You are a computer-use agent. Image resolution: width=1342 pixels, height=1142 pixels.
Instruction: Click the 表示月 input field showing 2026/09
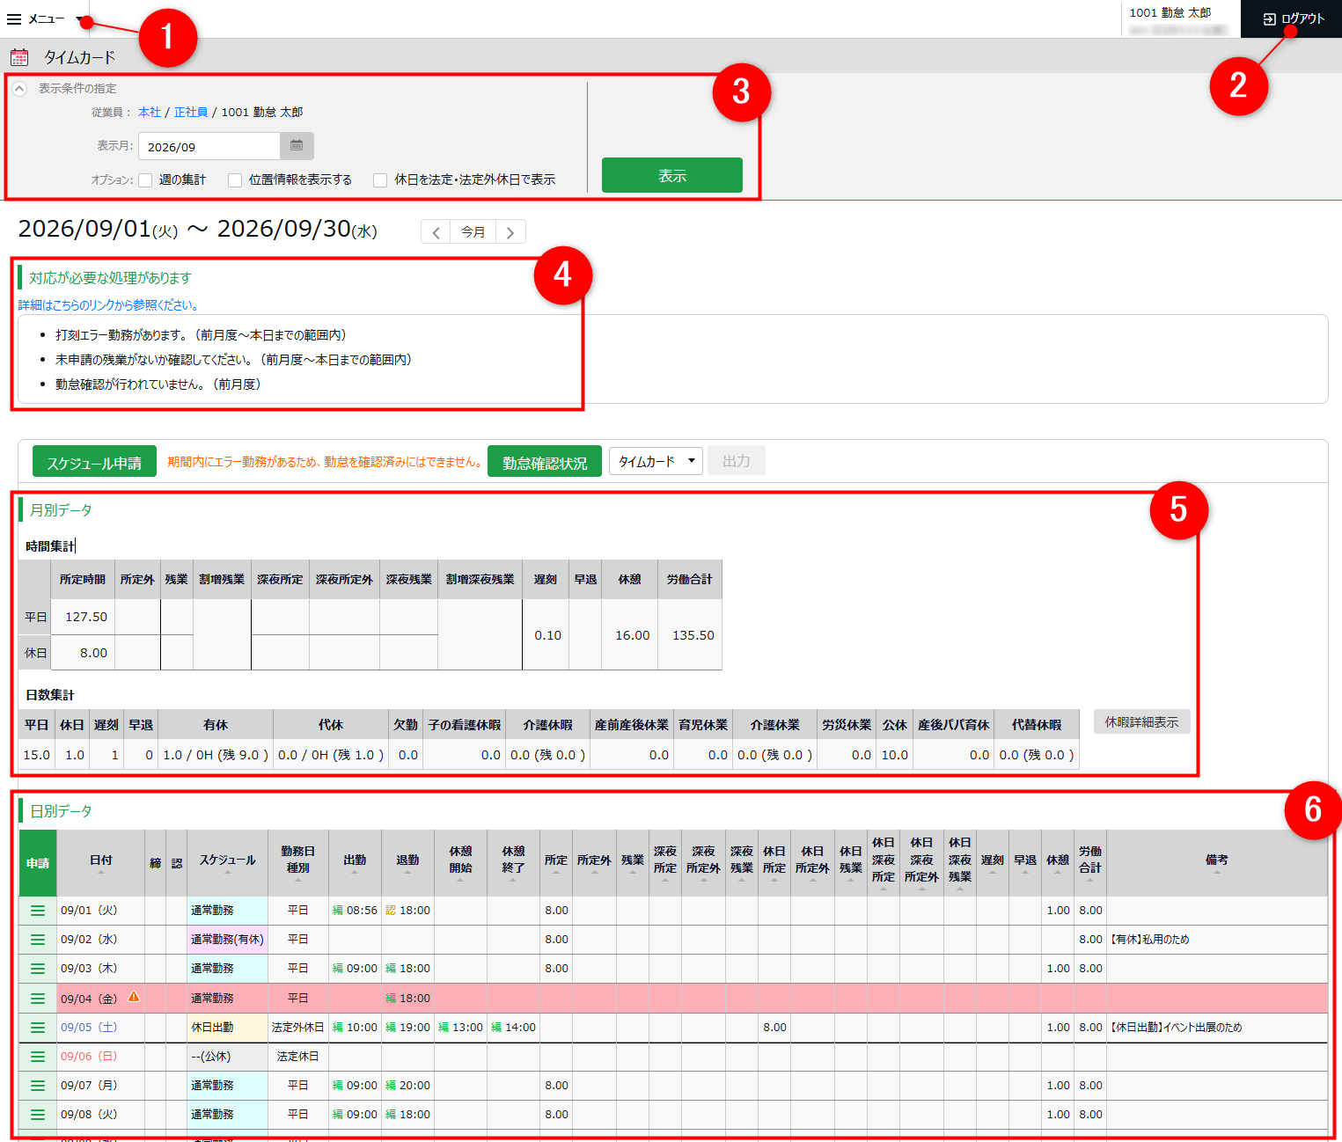tap(209, 146)
